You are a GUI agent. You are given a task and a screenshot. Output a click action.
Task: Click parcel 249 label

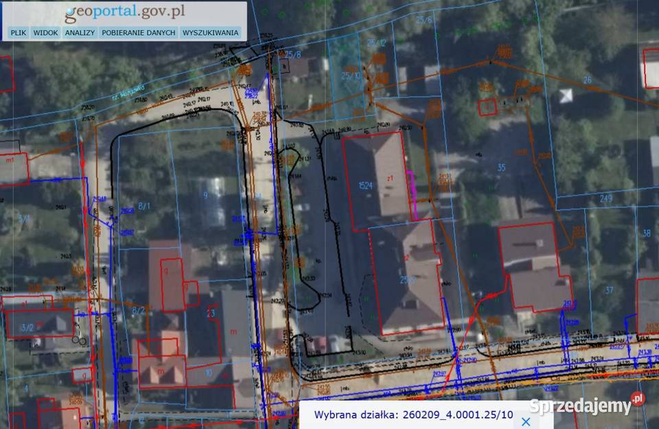[x=605, y=198]
